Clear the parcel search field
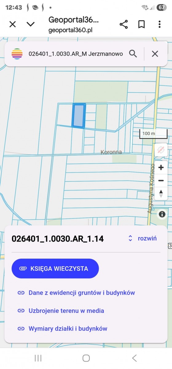This screenshot has height=369, width=172. [x=155, y=54]
